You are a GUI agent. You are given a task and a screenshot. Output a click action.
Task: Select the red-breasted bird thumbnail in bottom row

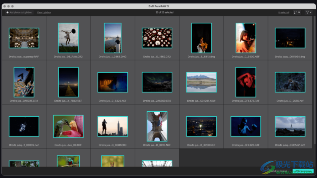68,161
